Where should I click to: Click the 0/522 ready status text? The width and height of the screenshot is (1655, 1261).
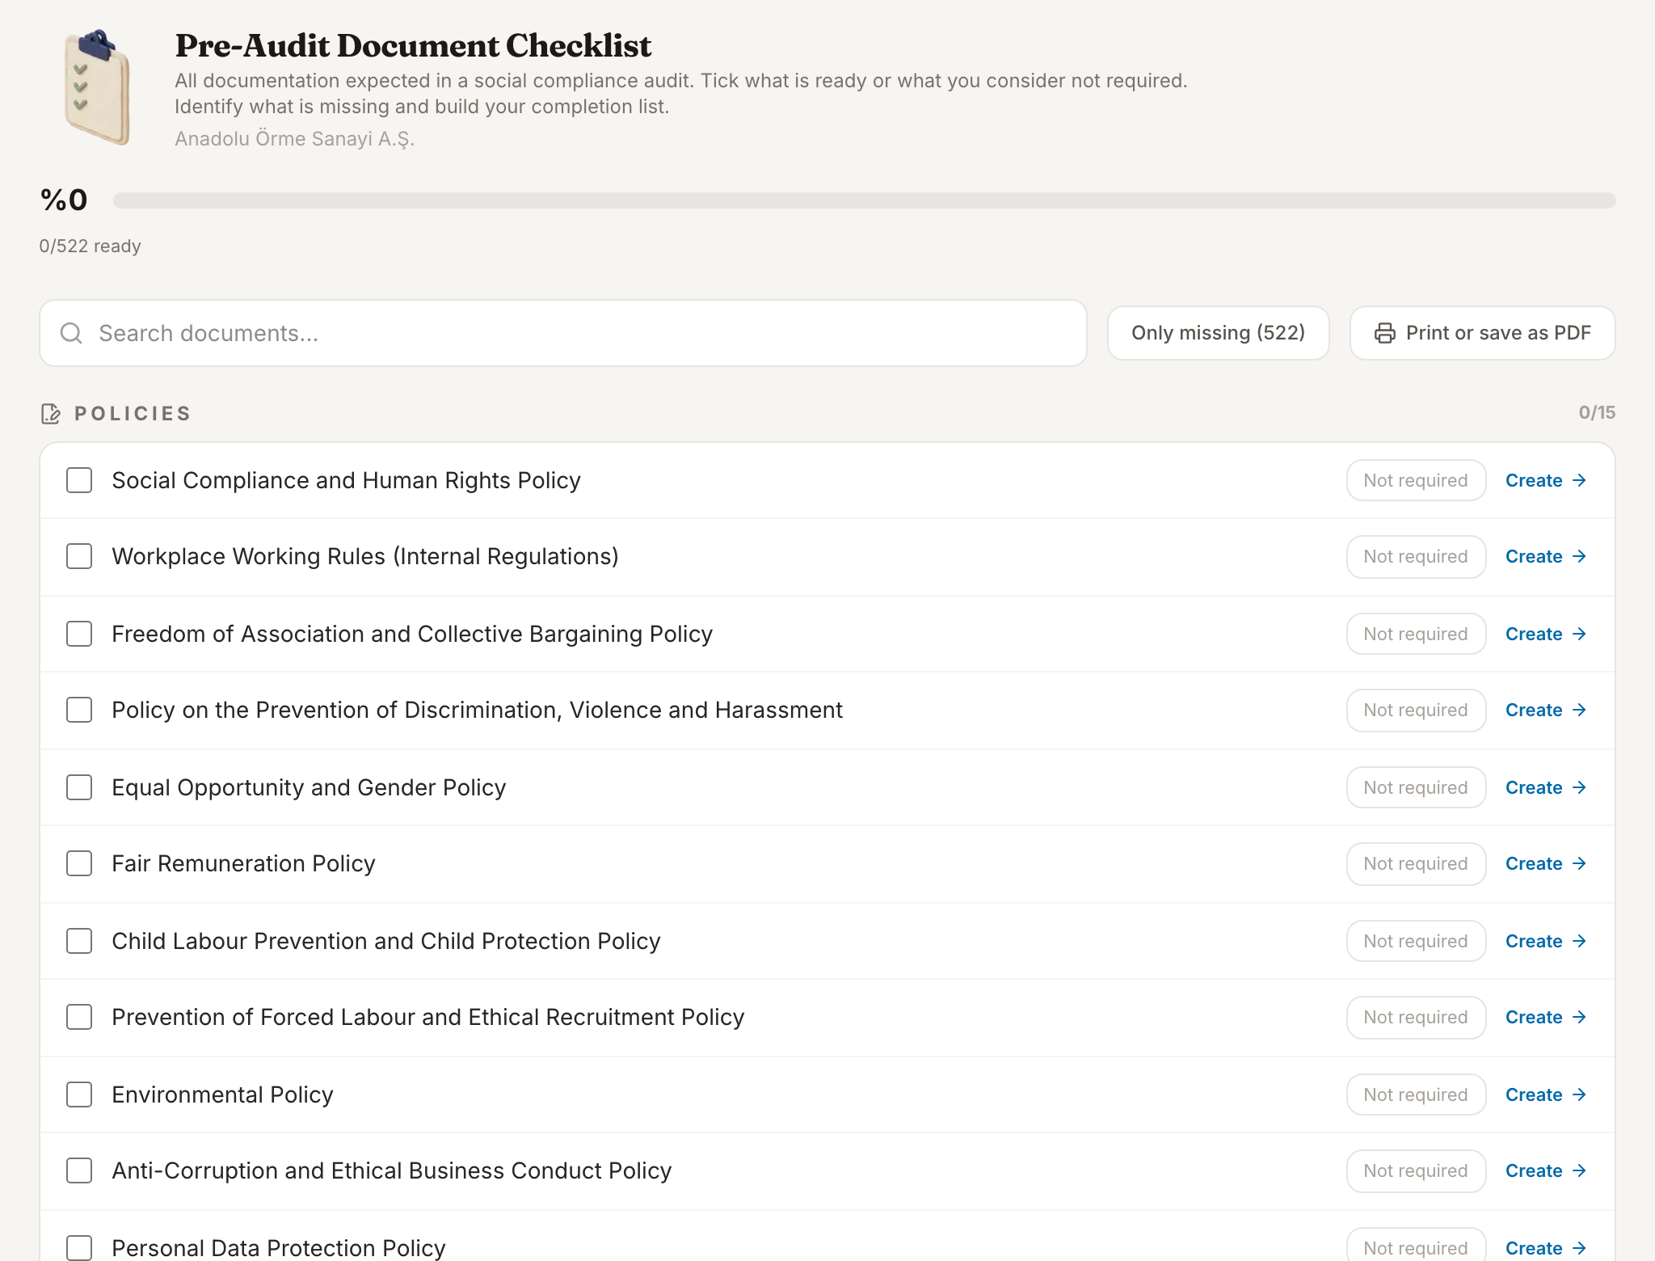coord(90,246)
